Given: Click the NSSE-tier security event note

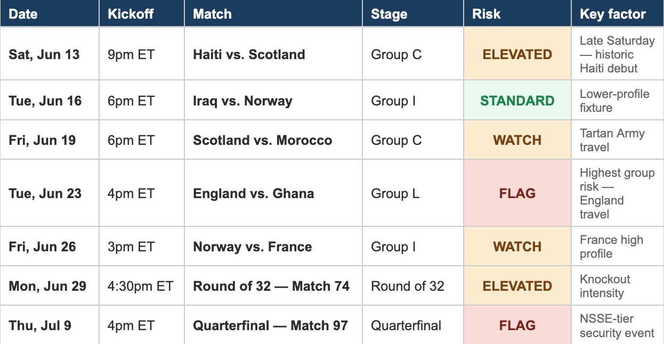Looking at the screenshot, I should point(617,326).
